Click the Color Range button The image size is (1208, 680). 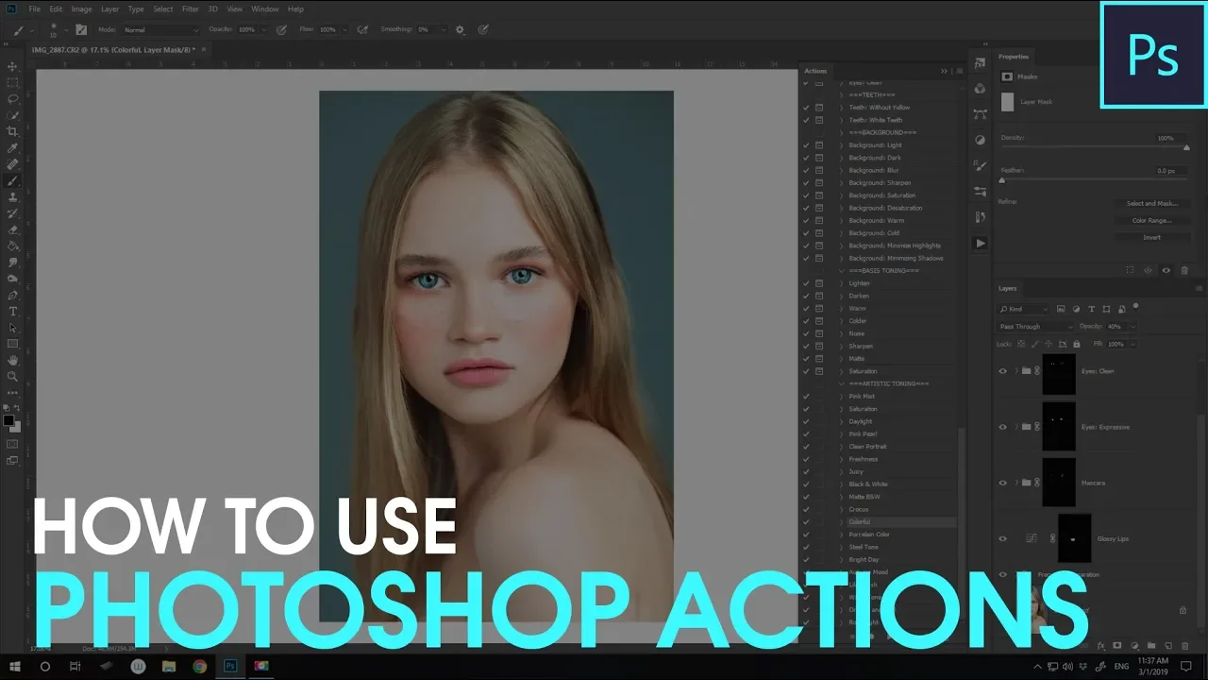1152,220
